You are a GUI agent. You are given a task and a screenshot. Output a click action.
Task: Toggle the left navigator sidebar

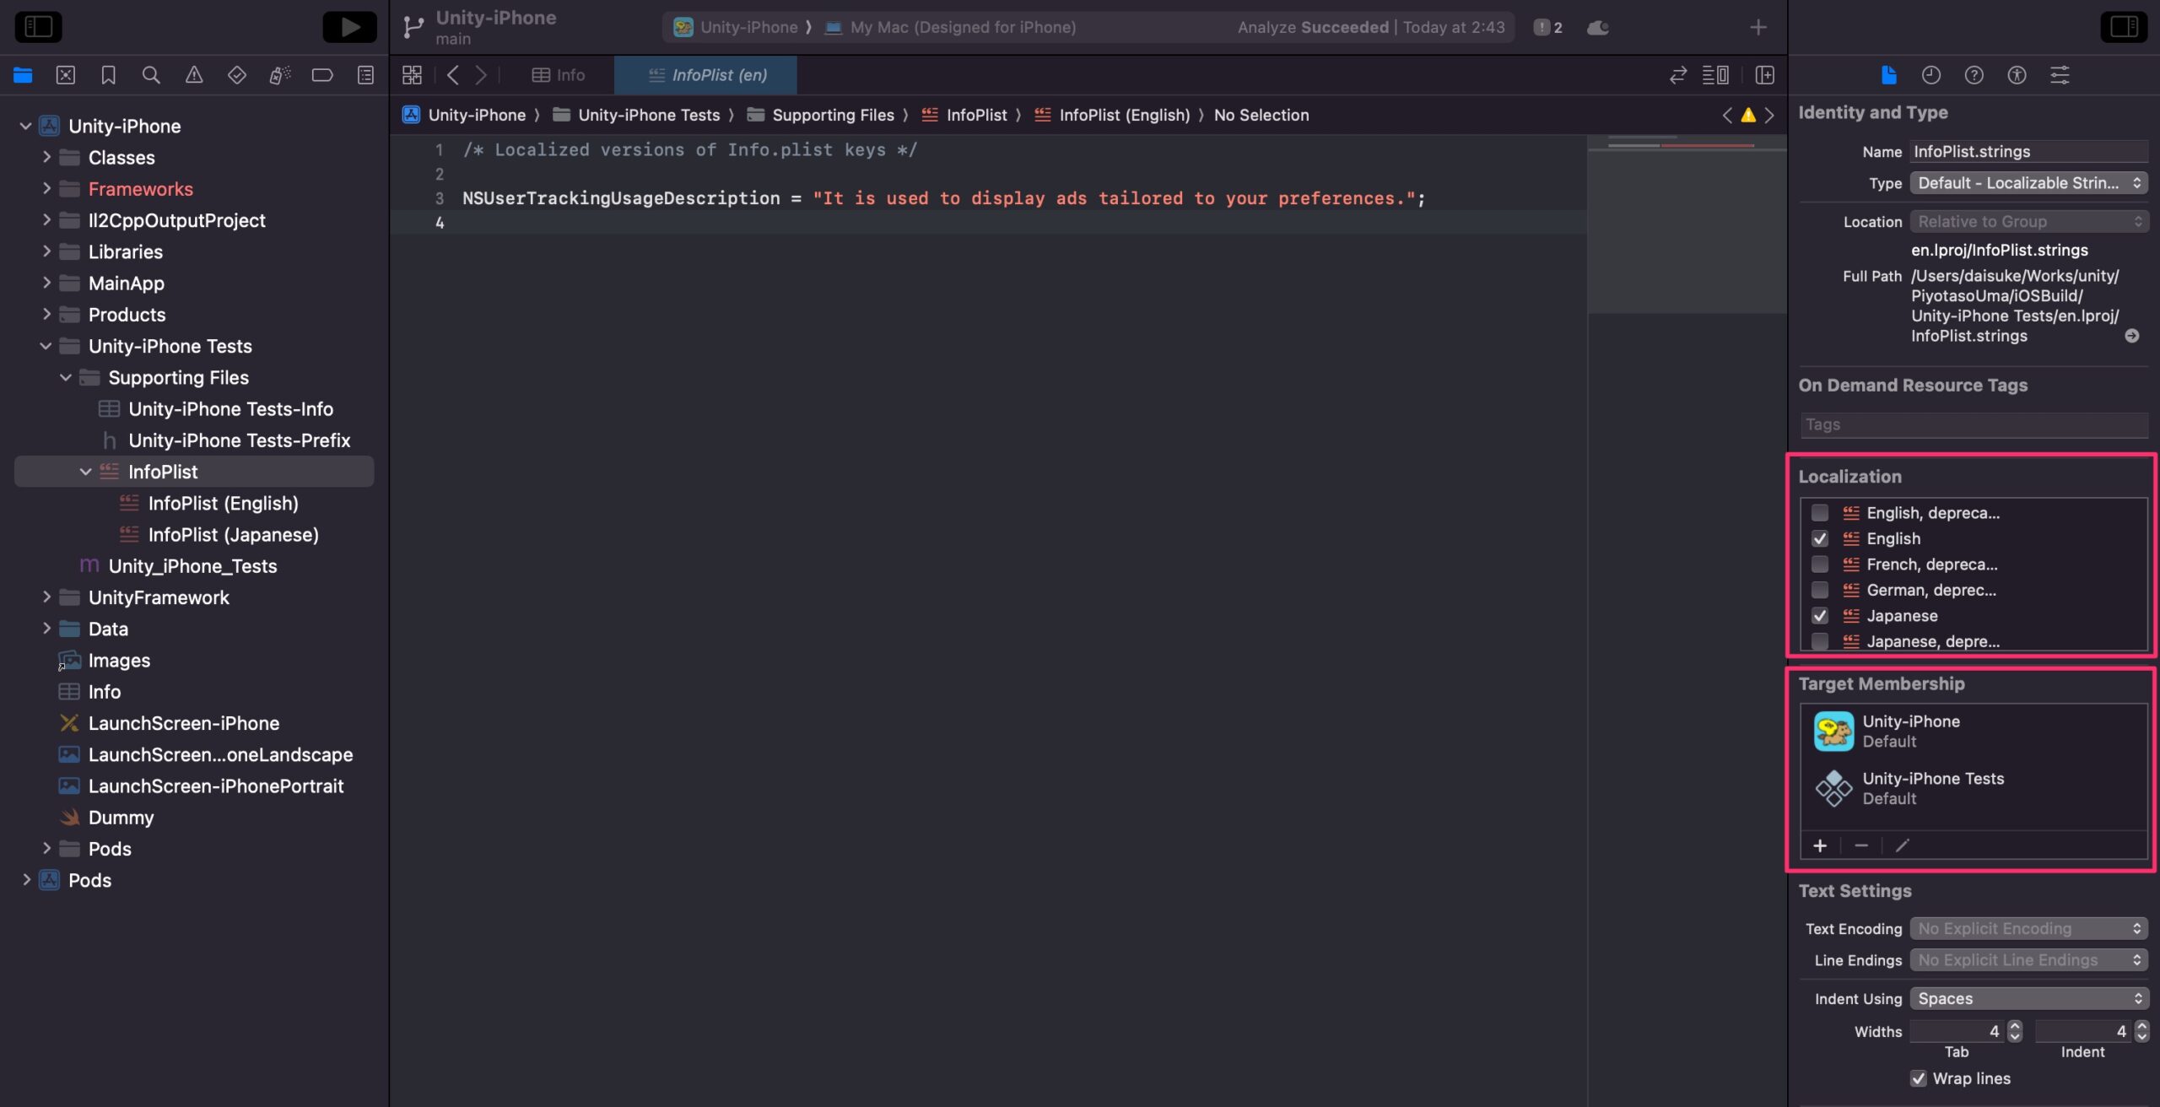pyautogui.click(x=38, y=27)
